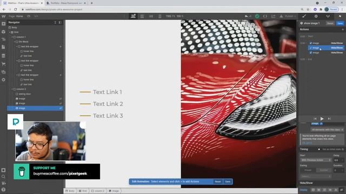Screen dimensions: 346x194
Task: Set display to none eye-slash icon
Action: pos(342,190)
